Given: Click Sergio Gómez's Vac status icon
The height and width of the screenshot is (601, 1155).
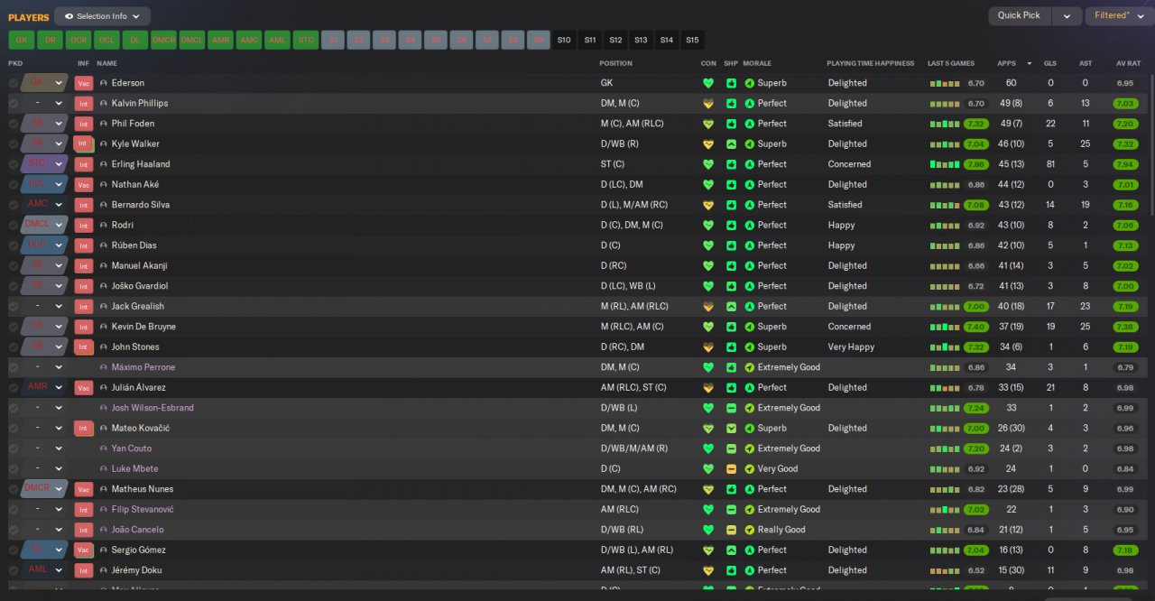Looking at the screenshot, I should coord(84,550).
